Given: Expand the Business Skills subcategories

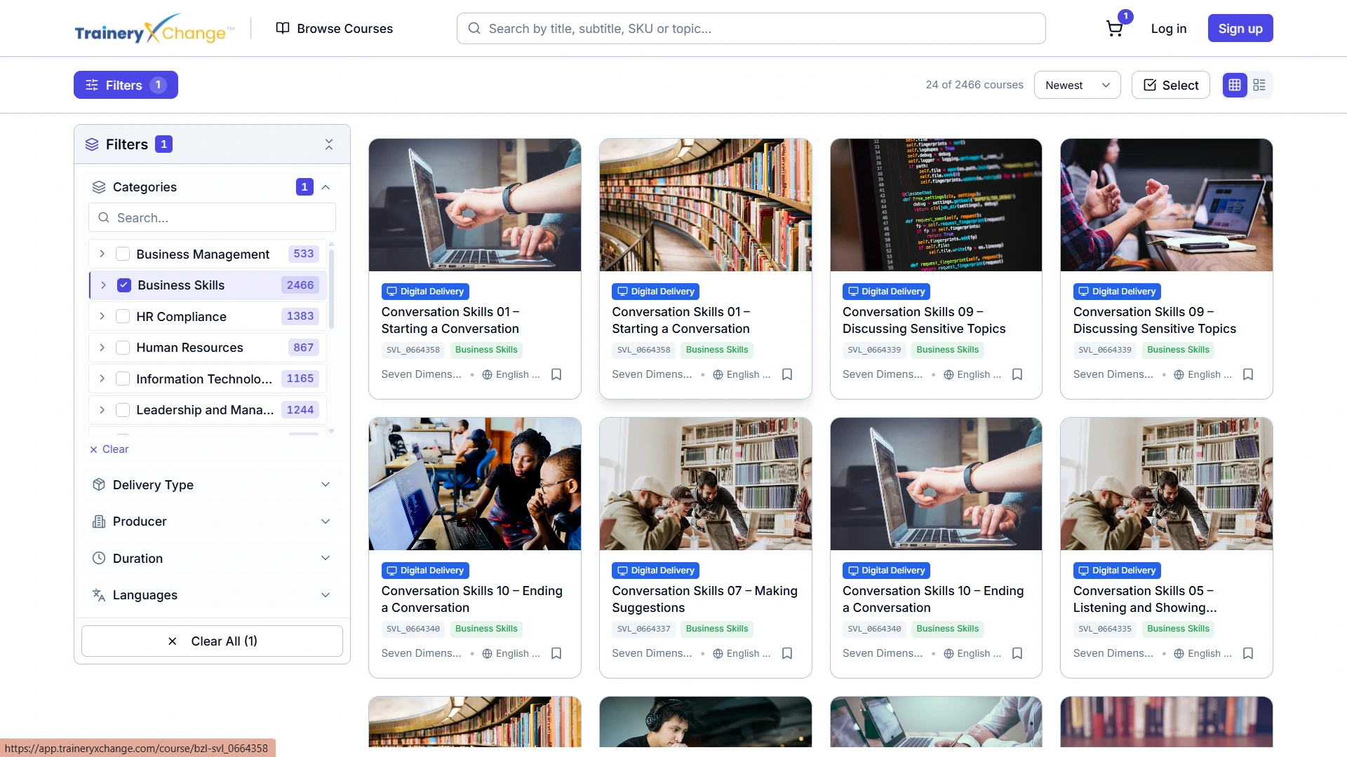Looking at the screenshot, I should (x=103, y=285).
